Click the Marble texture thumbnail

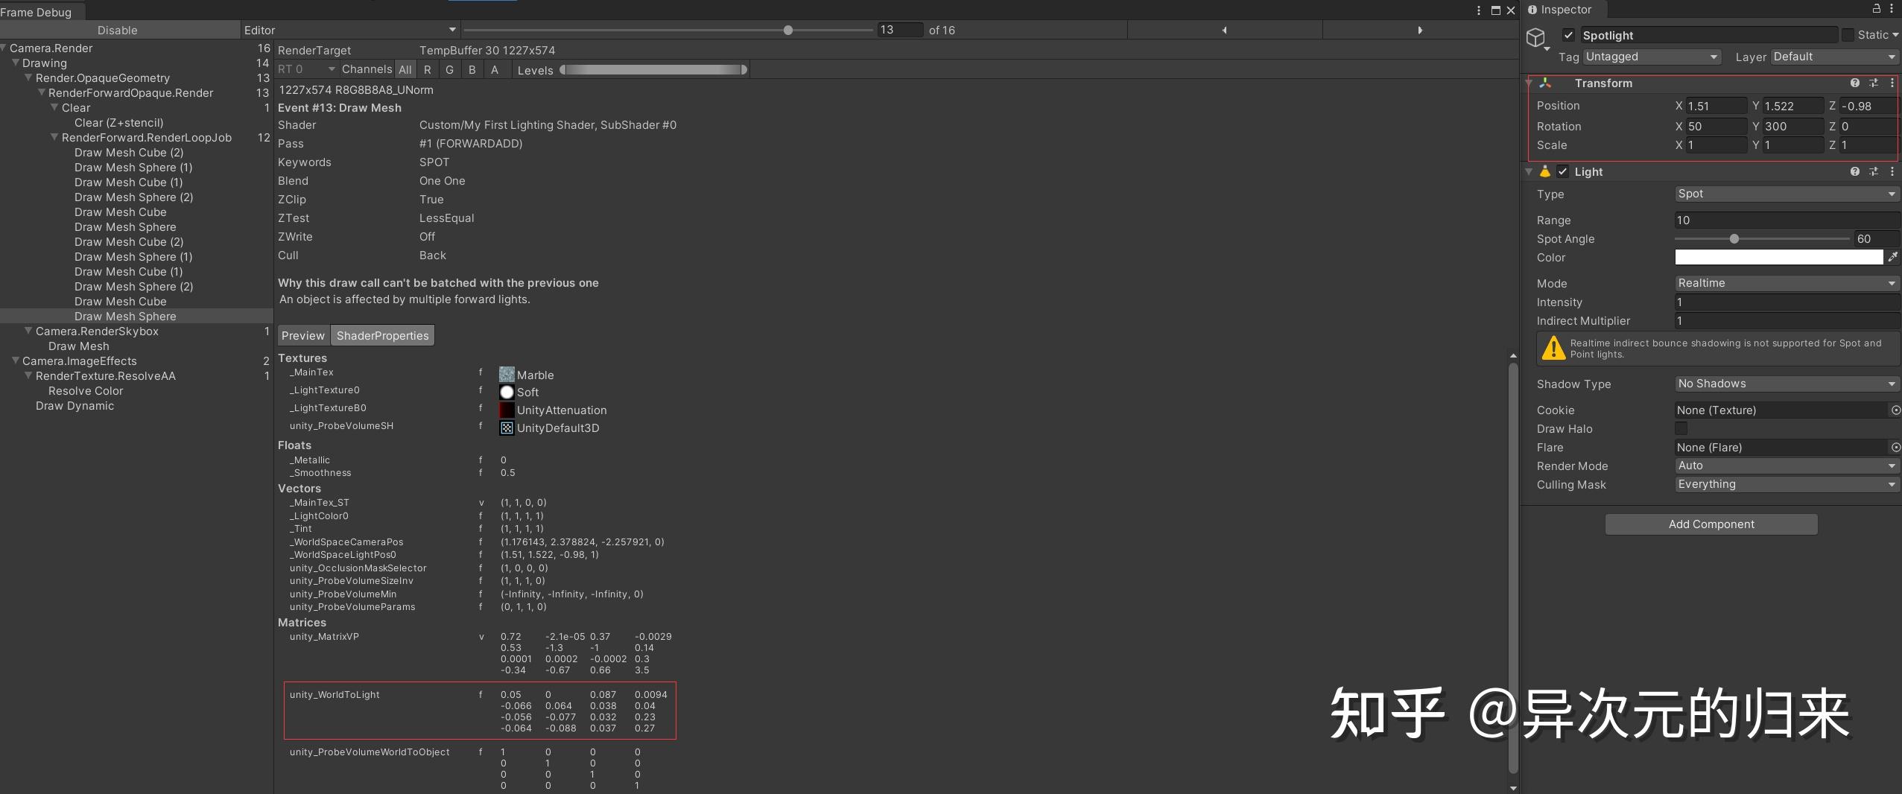(507, 375)
